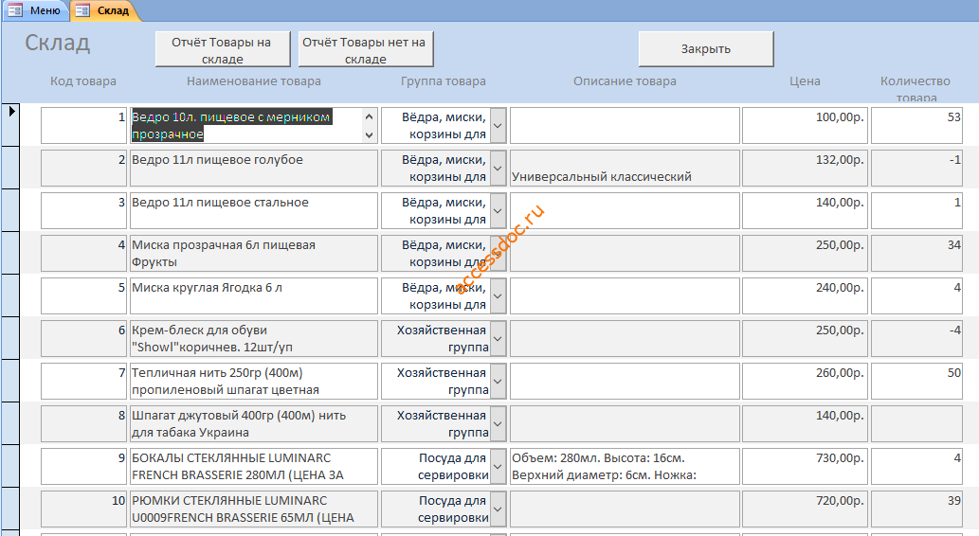Click name field 'Миска круглая Ягодка 6 л'
Viewport: 979px width, 536px height.
pyautogui.click(x=253, y=295)
